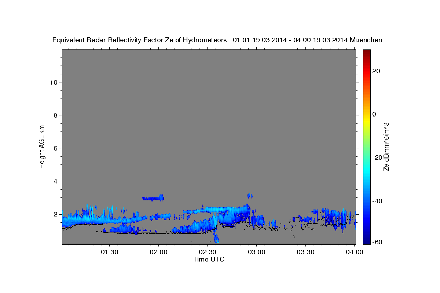Click the height tick label '4'
The height and width of the screenshot is (293, 440).
[55, 181]
